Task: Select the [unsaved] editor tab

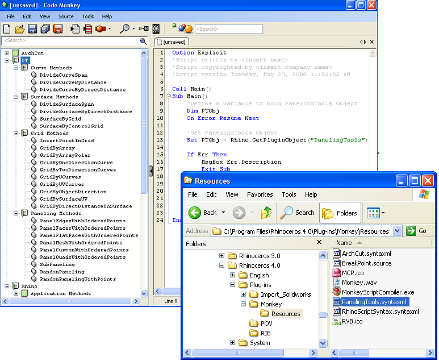Action: tap(172, 42)
